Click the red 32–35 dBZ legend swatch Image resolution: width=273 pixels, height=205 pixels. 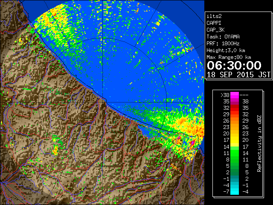point(235,108)
